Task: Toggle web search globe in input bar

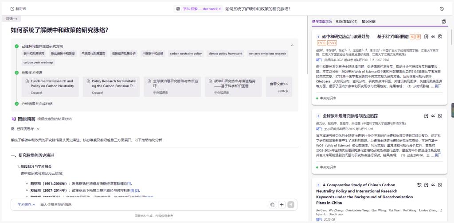Action: click(273, 204)
